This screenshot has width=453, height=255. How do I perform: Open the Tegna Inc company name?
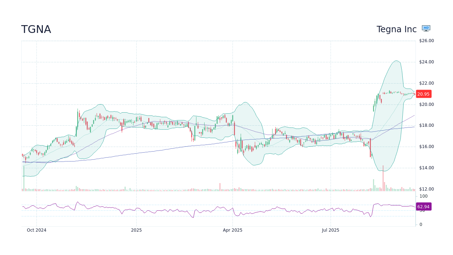396,29
